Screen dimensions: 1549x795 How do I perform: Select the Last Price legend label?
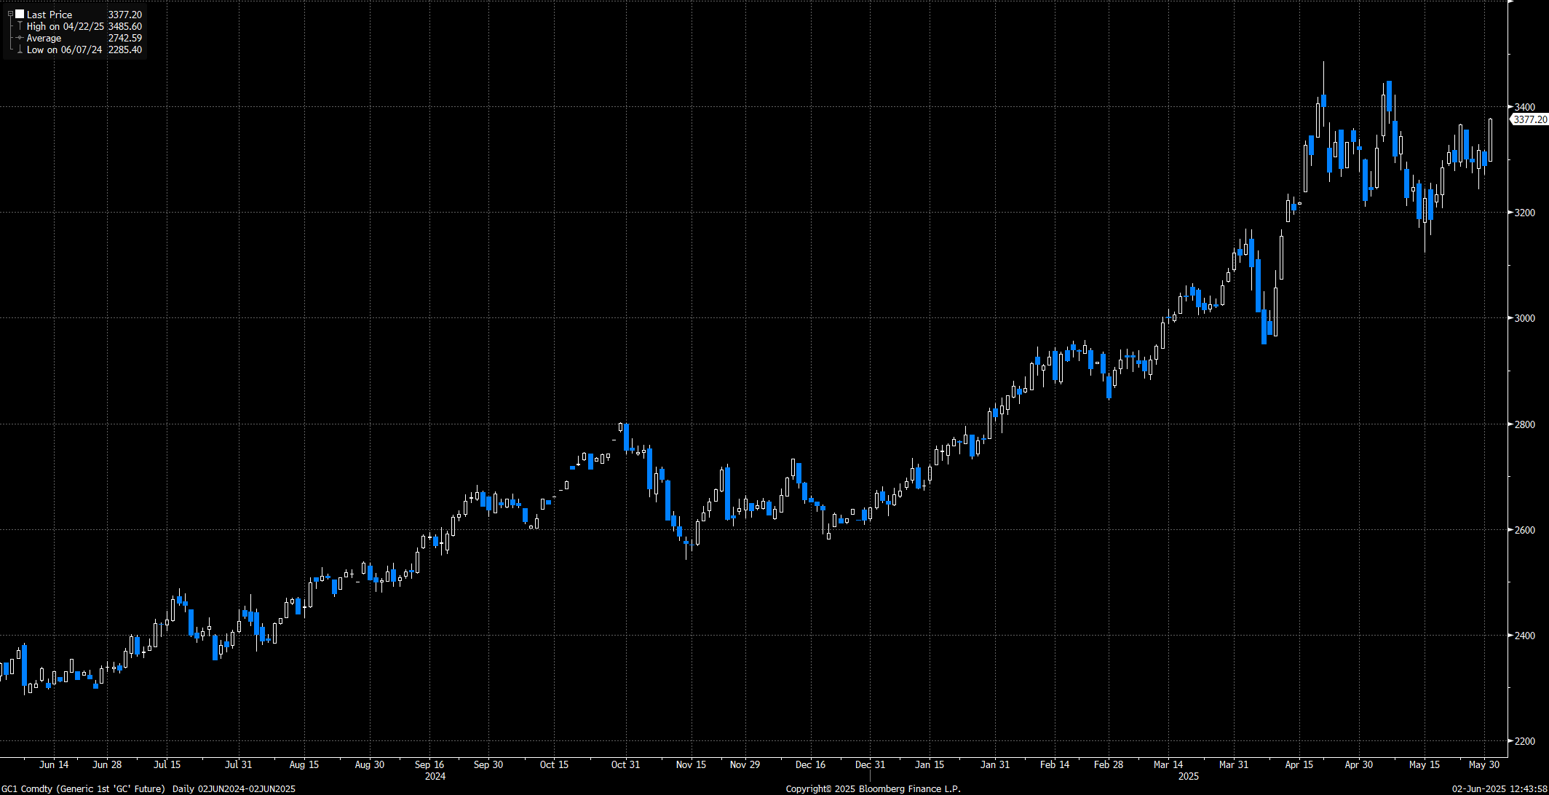49,15
